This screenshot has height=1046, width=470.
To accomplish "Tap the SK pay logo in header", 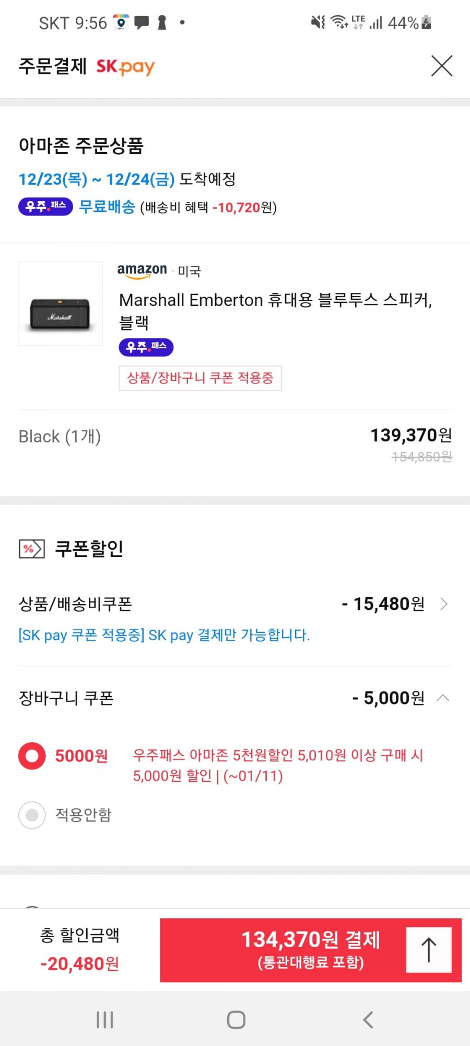I will pyautogui.click(x=125, y=67).
